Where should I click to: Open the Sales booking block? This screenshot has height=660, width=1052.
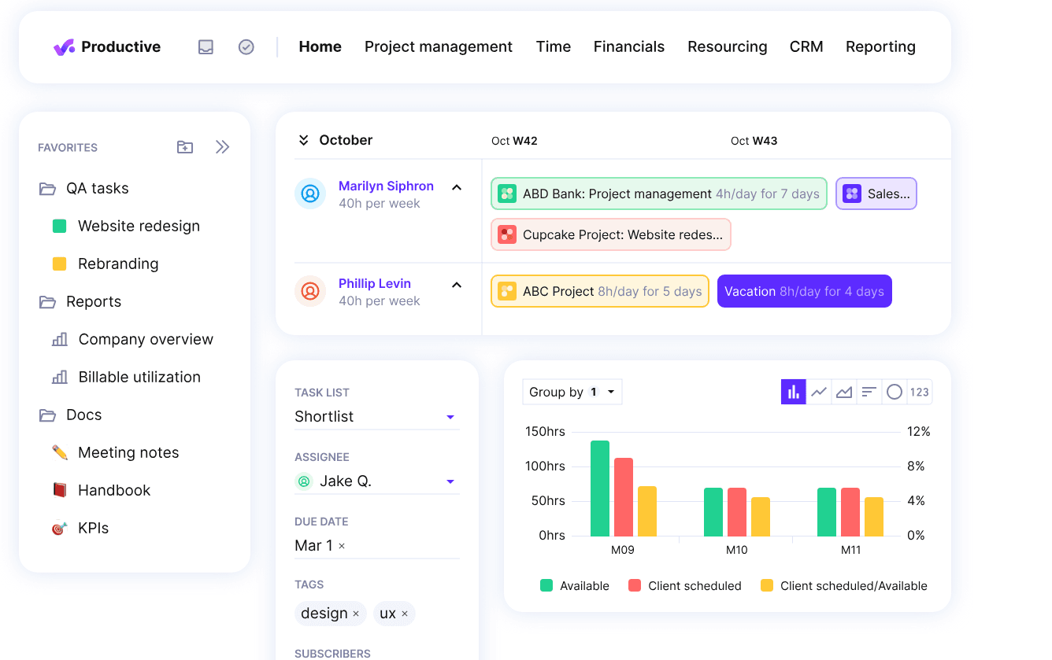coord(876,194)
